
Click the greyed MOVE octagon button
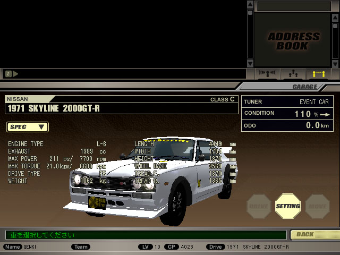click(x=317, y=206)
